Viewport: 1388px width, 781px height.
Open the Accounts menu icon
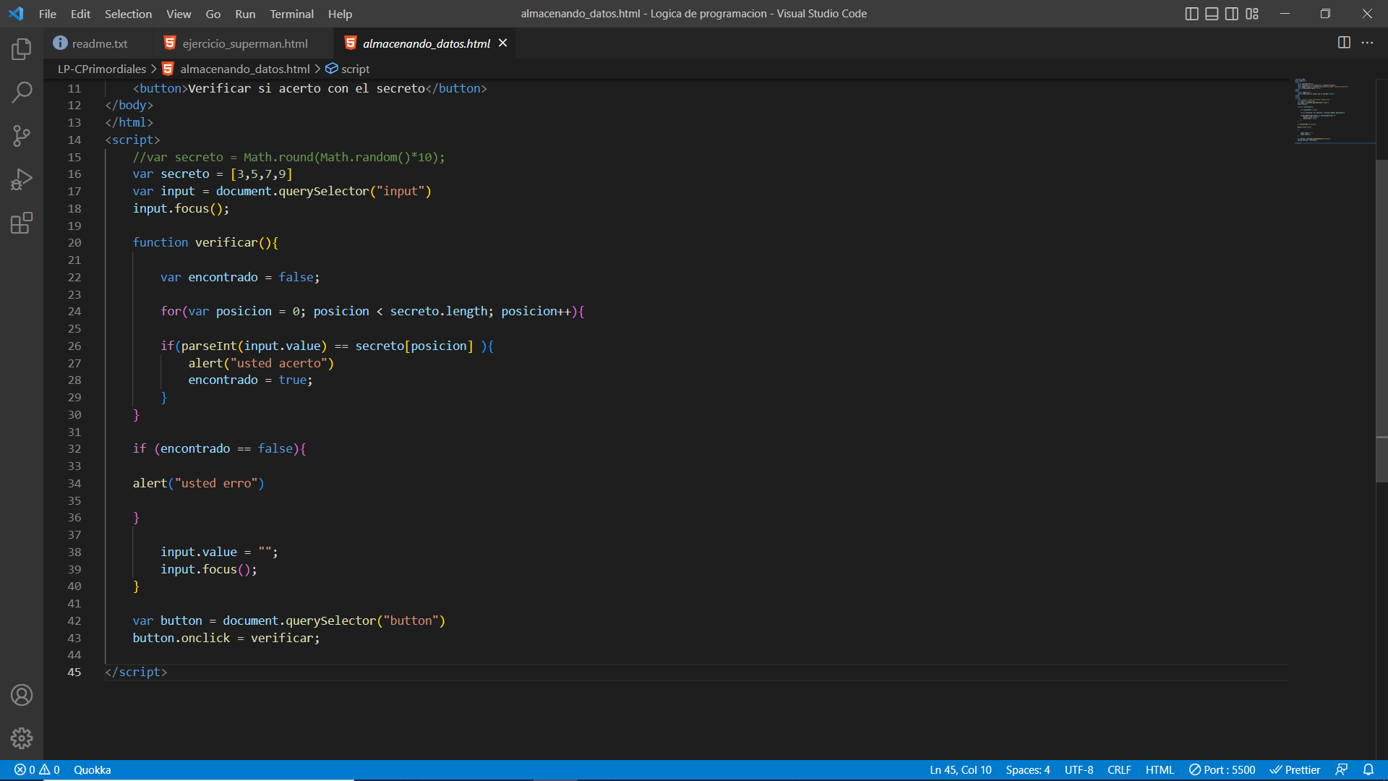coord(22,695)
